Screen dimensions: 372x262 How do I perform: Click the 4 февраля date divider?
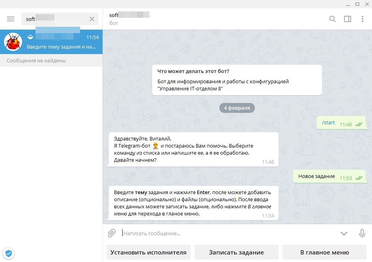237,107
